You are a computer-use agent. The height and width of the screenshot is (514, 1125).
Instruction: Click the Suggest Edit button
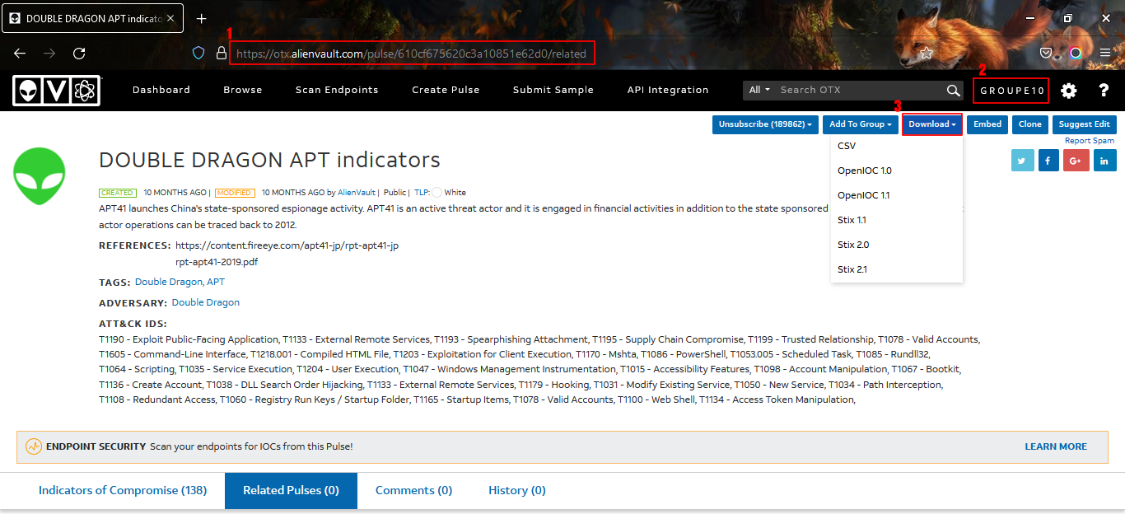pos(1084,124)
